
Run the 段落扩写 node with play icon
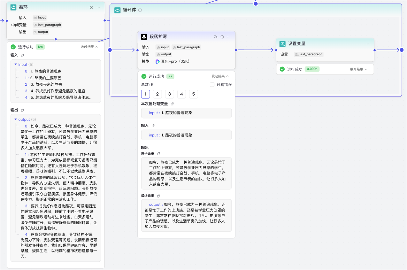(x=222, y=37)
